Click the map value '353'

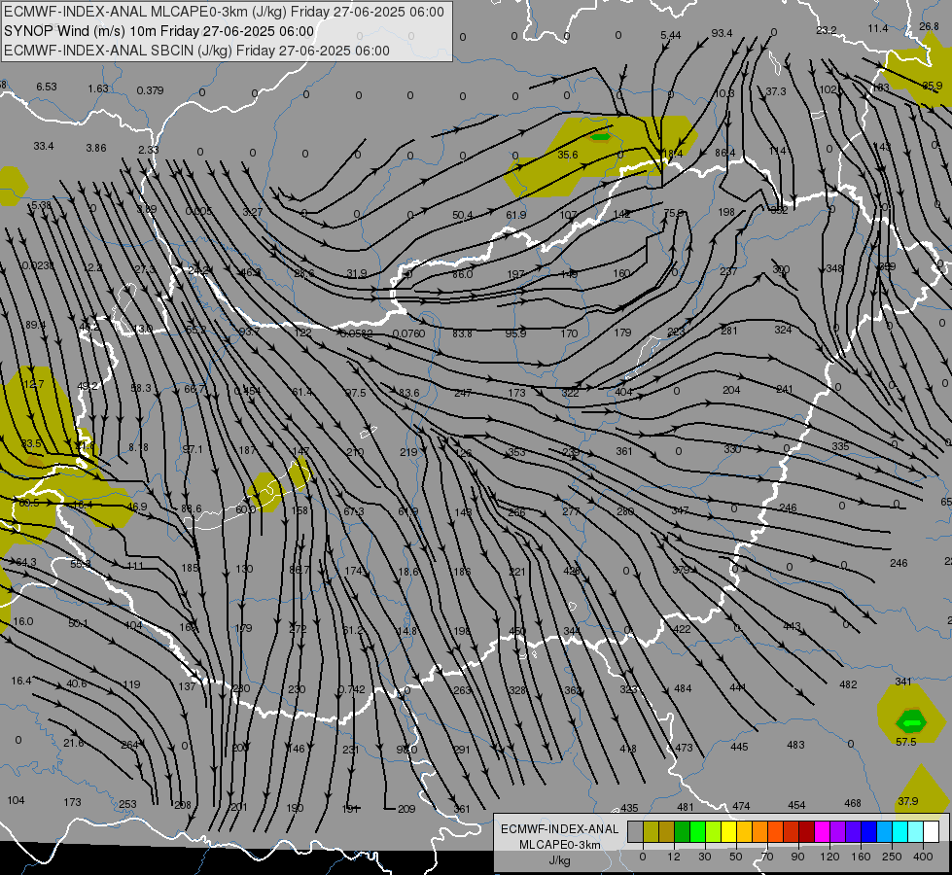tap(516, 452)
